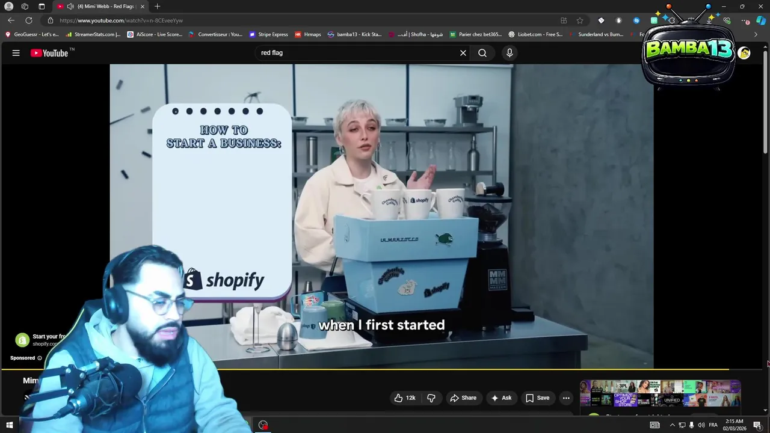Reload the current page

29,20
